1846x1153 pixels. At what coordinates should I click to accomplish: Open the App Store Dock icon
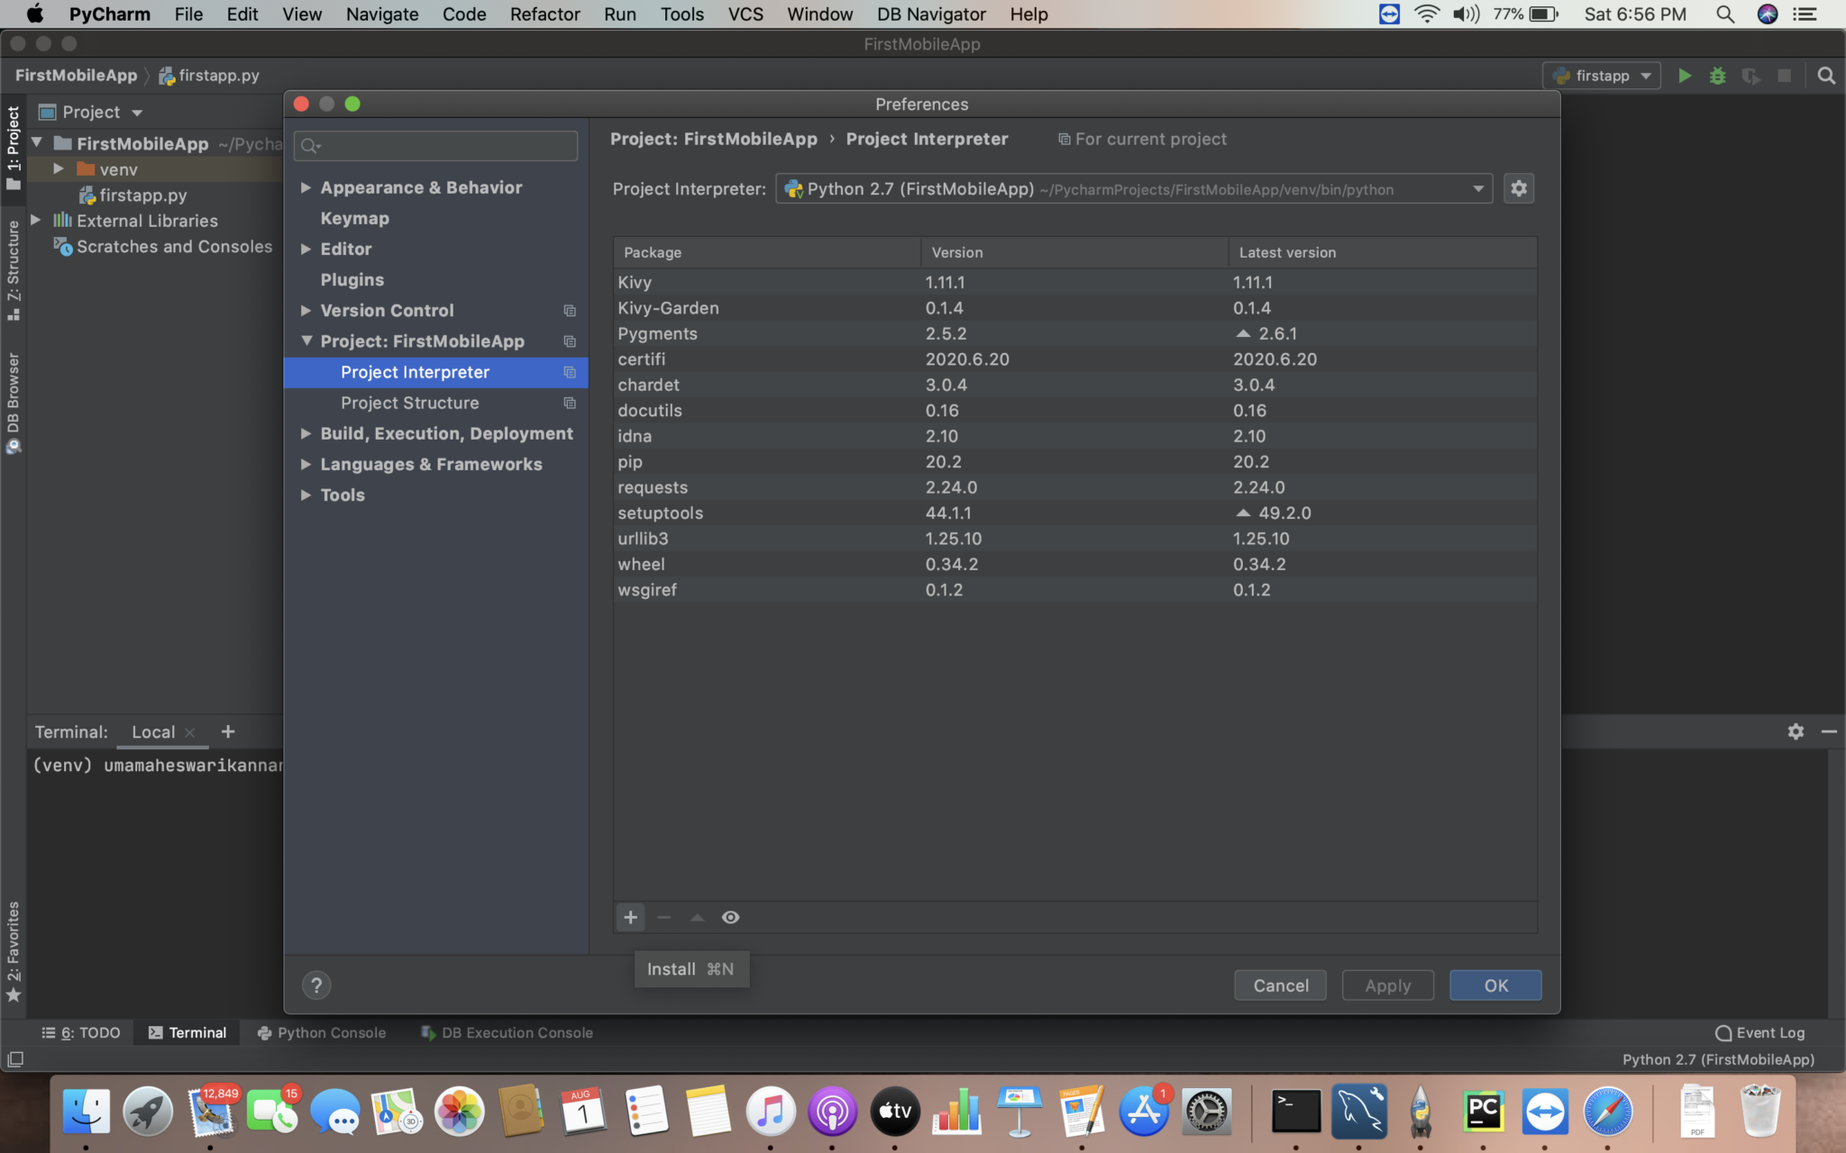1144,1112
